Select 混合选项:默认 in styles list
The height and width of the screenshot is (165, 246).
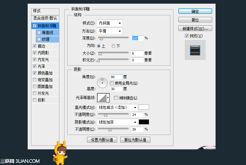[x=45, y=18]
